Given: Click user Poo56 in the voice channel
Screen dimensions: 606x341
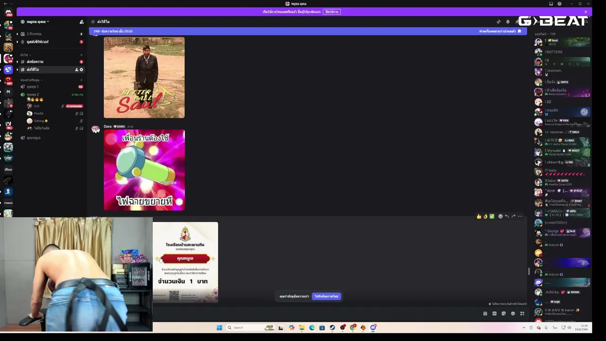Looking at the screenshot, I should (x=54, y=114).
